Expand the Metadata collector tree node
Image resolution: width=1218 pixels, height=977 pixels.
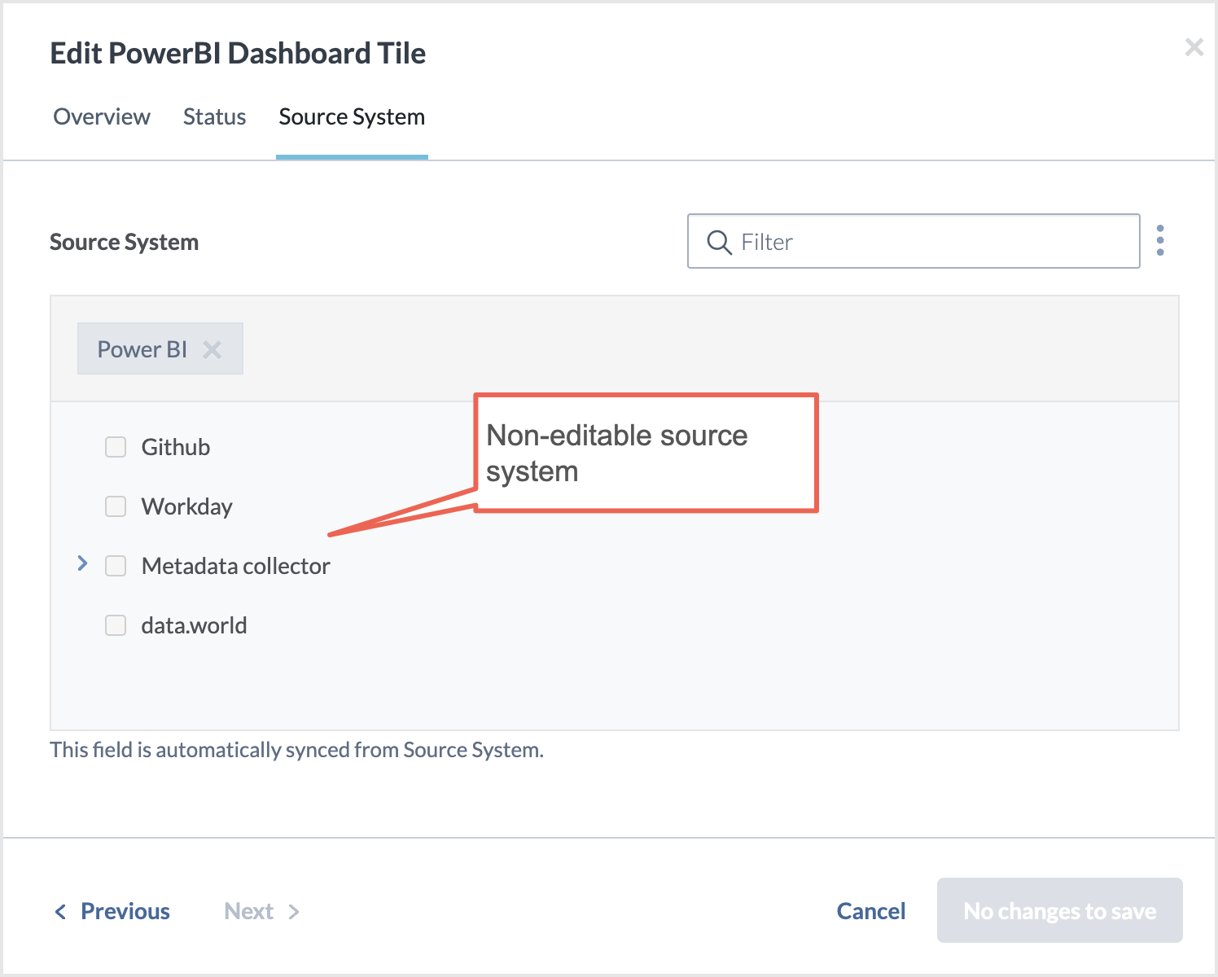tap(82, 563)
